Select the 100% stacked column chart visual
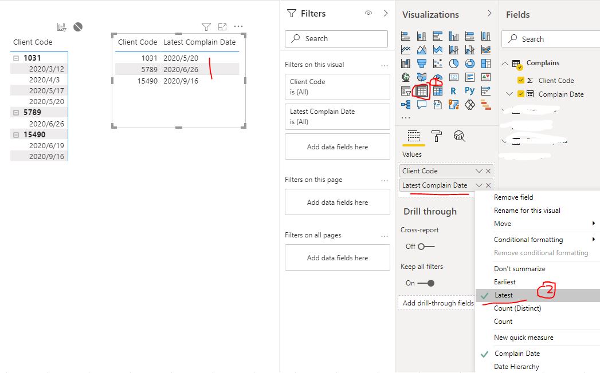 pos(486,36)
